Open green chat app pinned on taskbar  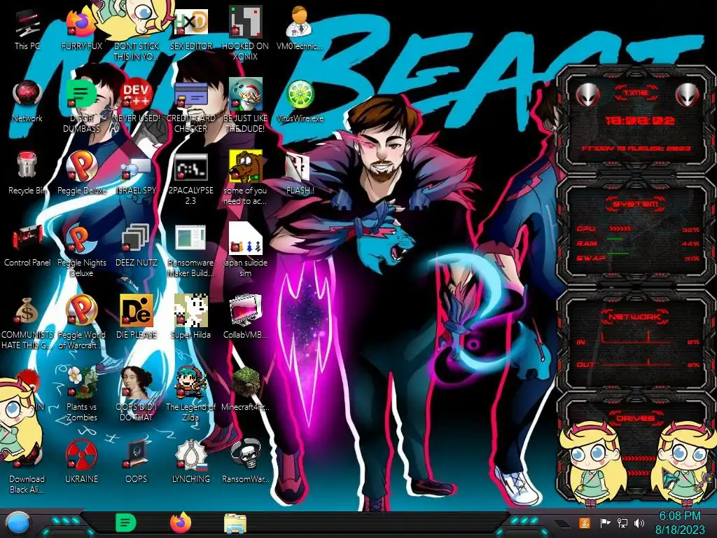(126, 523)
